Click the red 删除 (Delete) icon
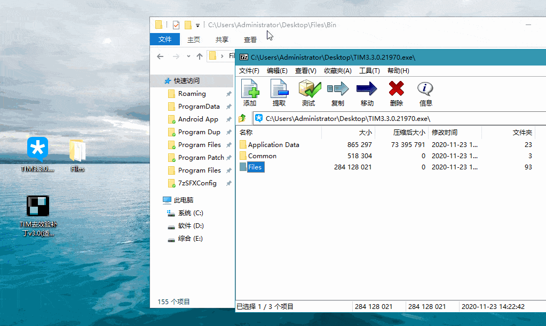This screenshot has height=326, width=546. click(396, 88)
